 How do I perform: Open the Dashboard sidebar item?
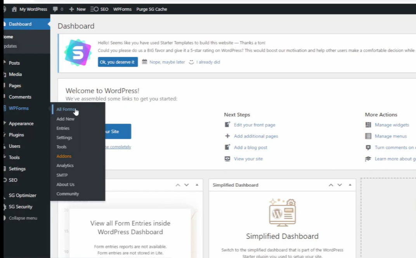coord(26,24)
